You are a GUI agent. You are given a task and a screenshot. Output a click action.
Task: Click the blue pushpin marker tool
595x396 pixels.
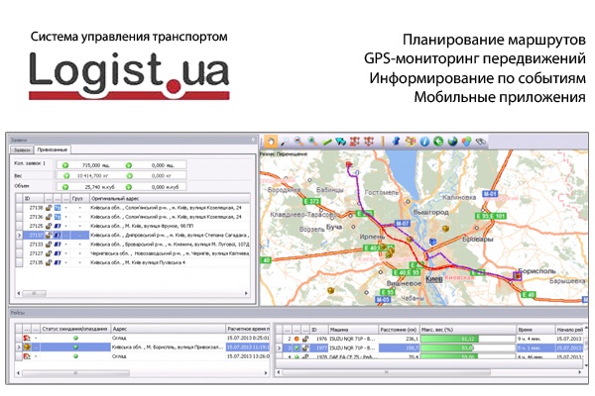(x=396, y=142)
